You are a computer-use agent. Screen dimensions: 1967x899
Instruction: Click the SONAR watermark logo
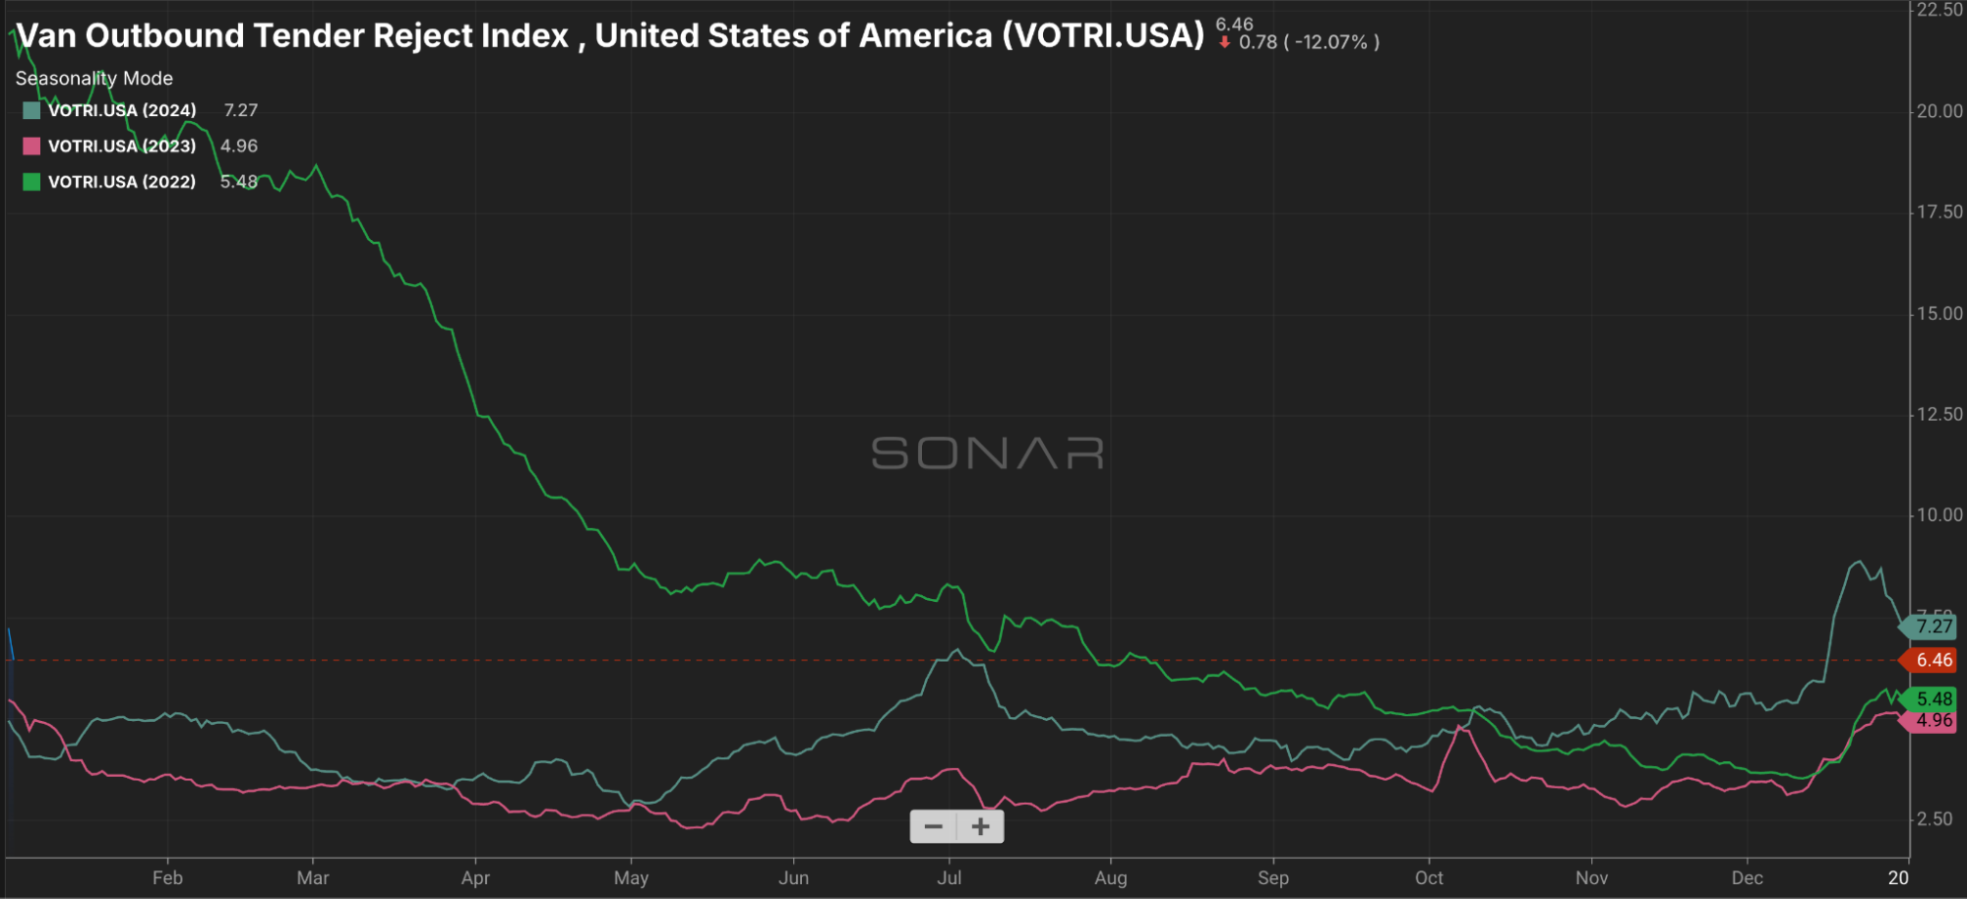pos(987,453)
